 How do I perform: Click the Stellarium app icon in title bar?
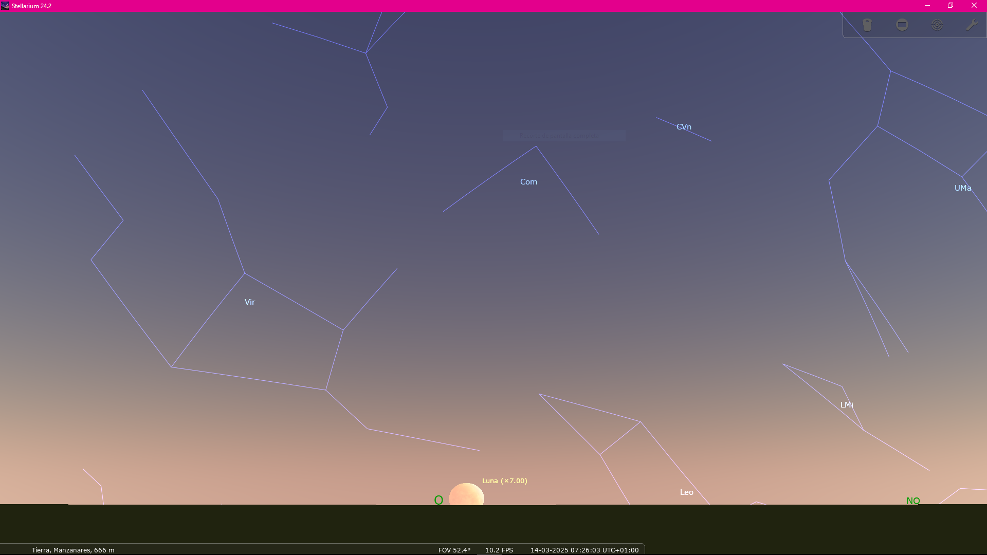[5, 6]
